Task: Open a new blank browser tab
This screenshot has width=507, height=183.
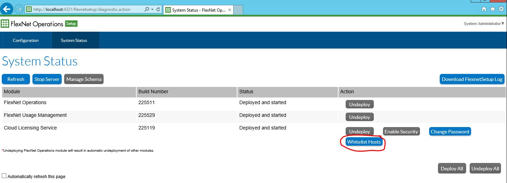Action: 238,10
